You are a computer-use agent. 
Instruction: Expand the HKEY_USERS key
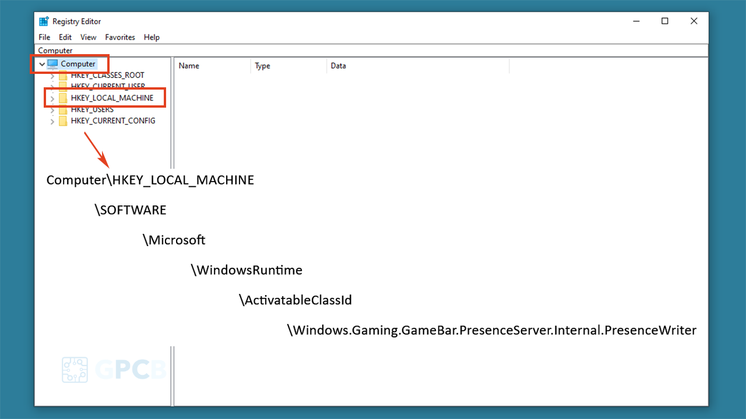pos(52,109)
